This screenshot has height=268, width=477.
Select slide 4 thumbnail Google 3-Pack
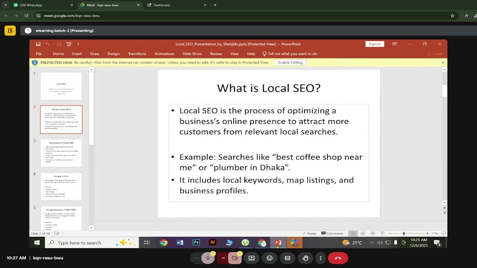click(x=61, y=186)
